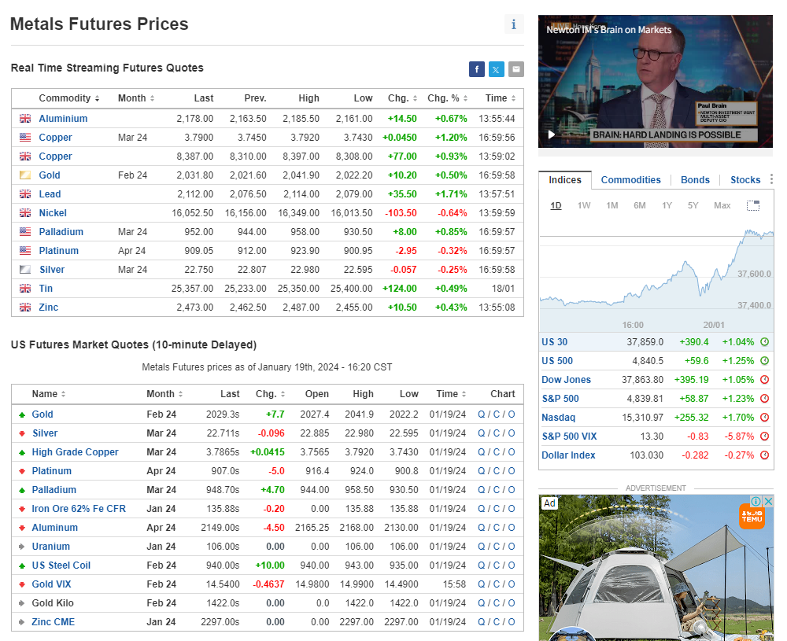Screen dimensions: 787x641
Task: Share quotes on X (Twitter) icon
Action: click(x=496, y=69)
